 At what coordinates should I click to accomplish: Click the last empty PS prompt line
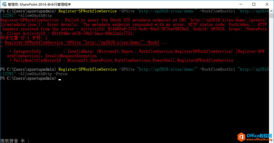click(30, 79)
